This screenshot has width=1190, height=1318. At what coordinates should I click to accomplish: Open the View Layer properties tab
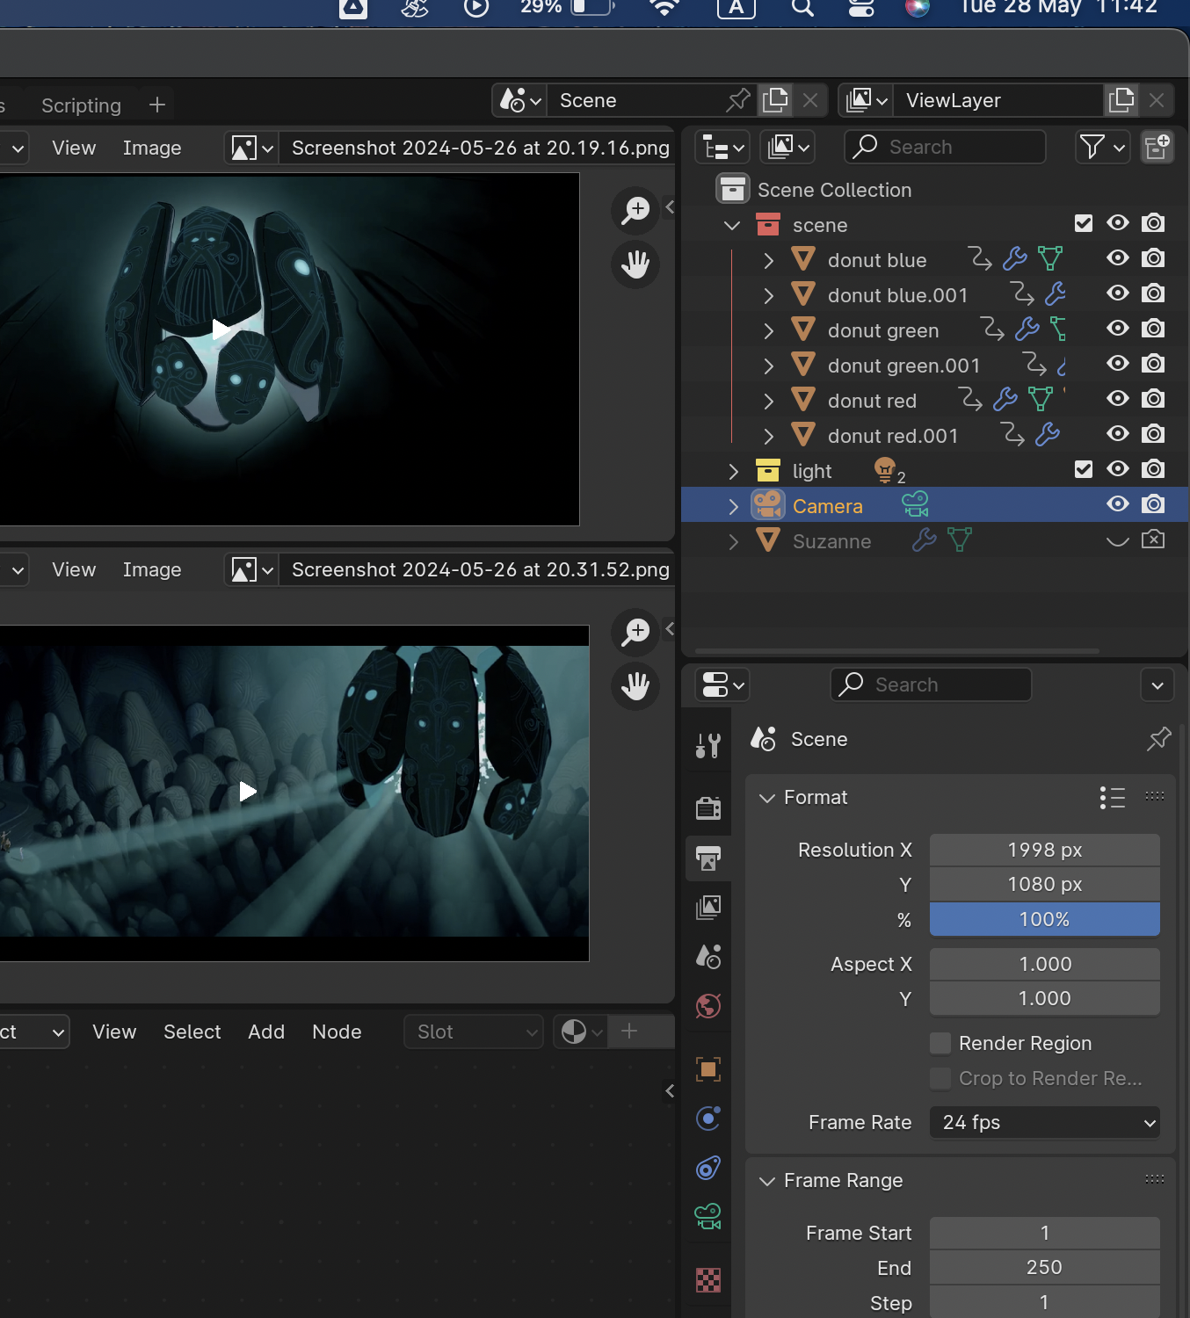point(708,907)
